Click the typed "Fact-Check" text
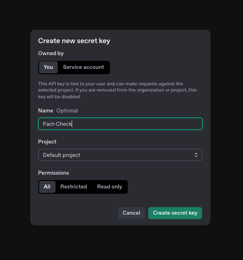The height and width of the screenshot is (260, 243). pos(57,124)
